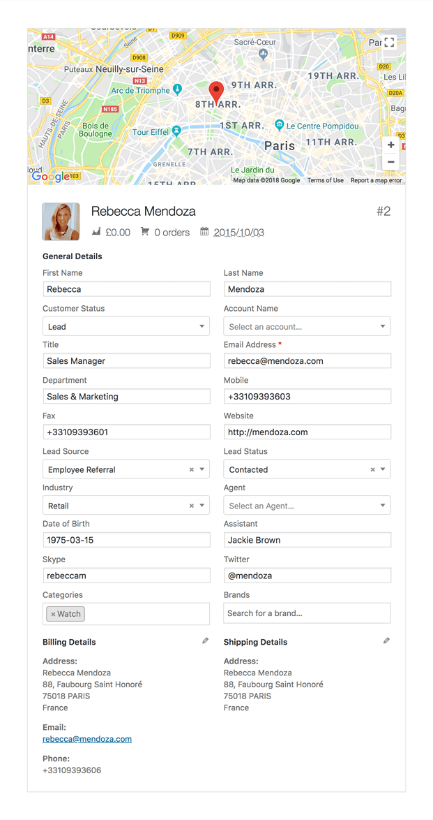Click into the Date of Birth field
433x820 pixels.
pos(126,540)
